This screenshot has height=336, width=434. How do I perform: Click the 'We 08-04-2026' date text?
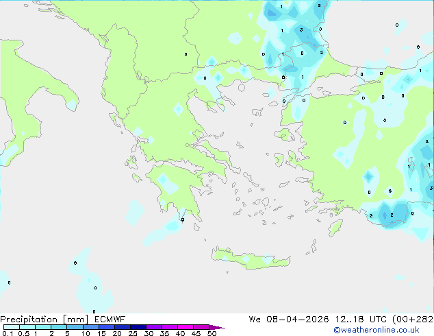(289, 320)
